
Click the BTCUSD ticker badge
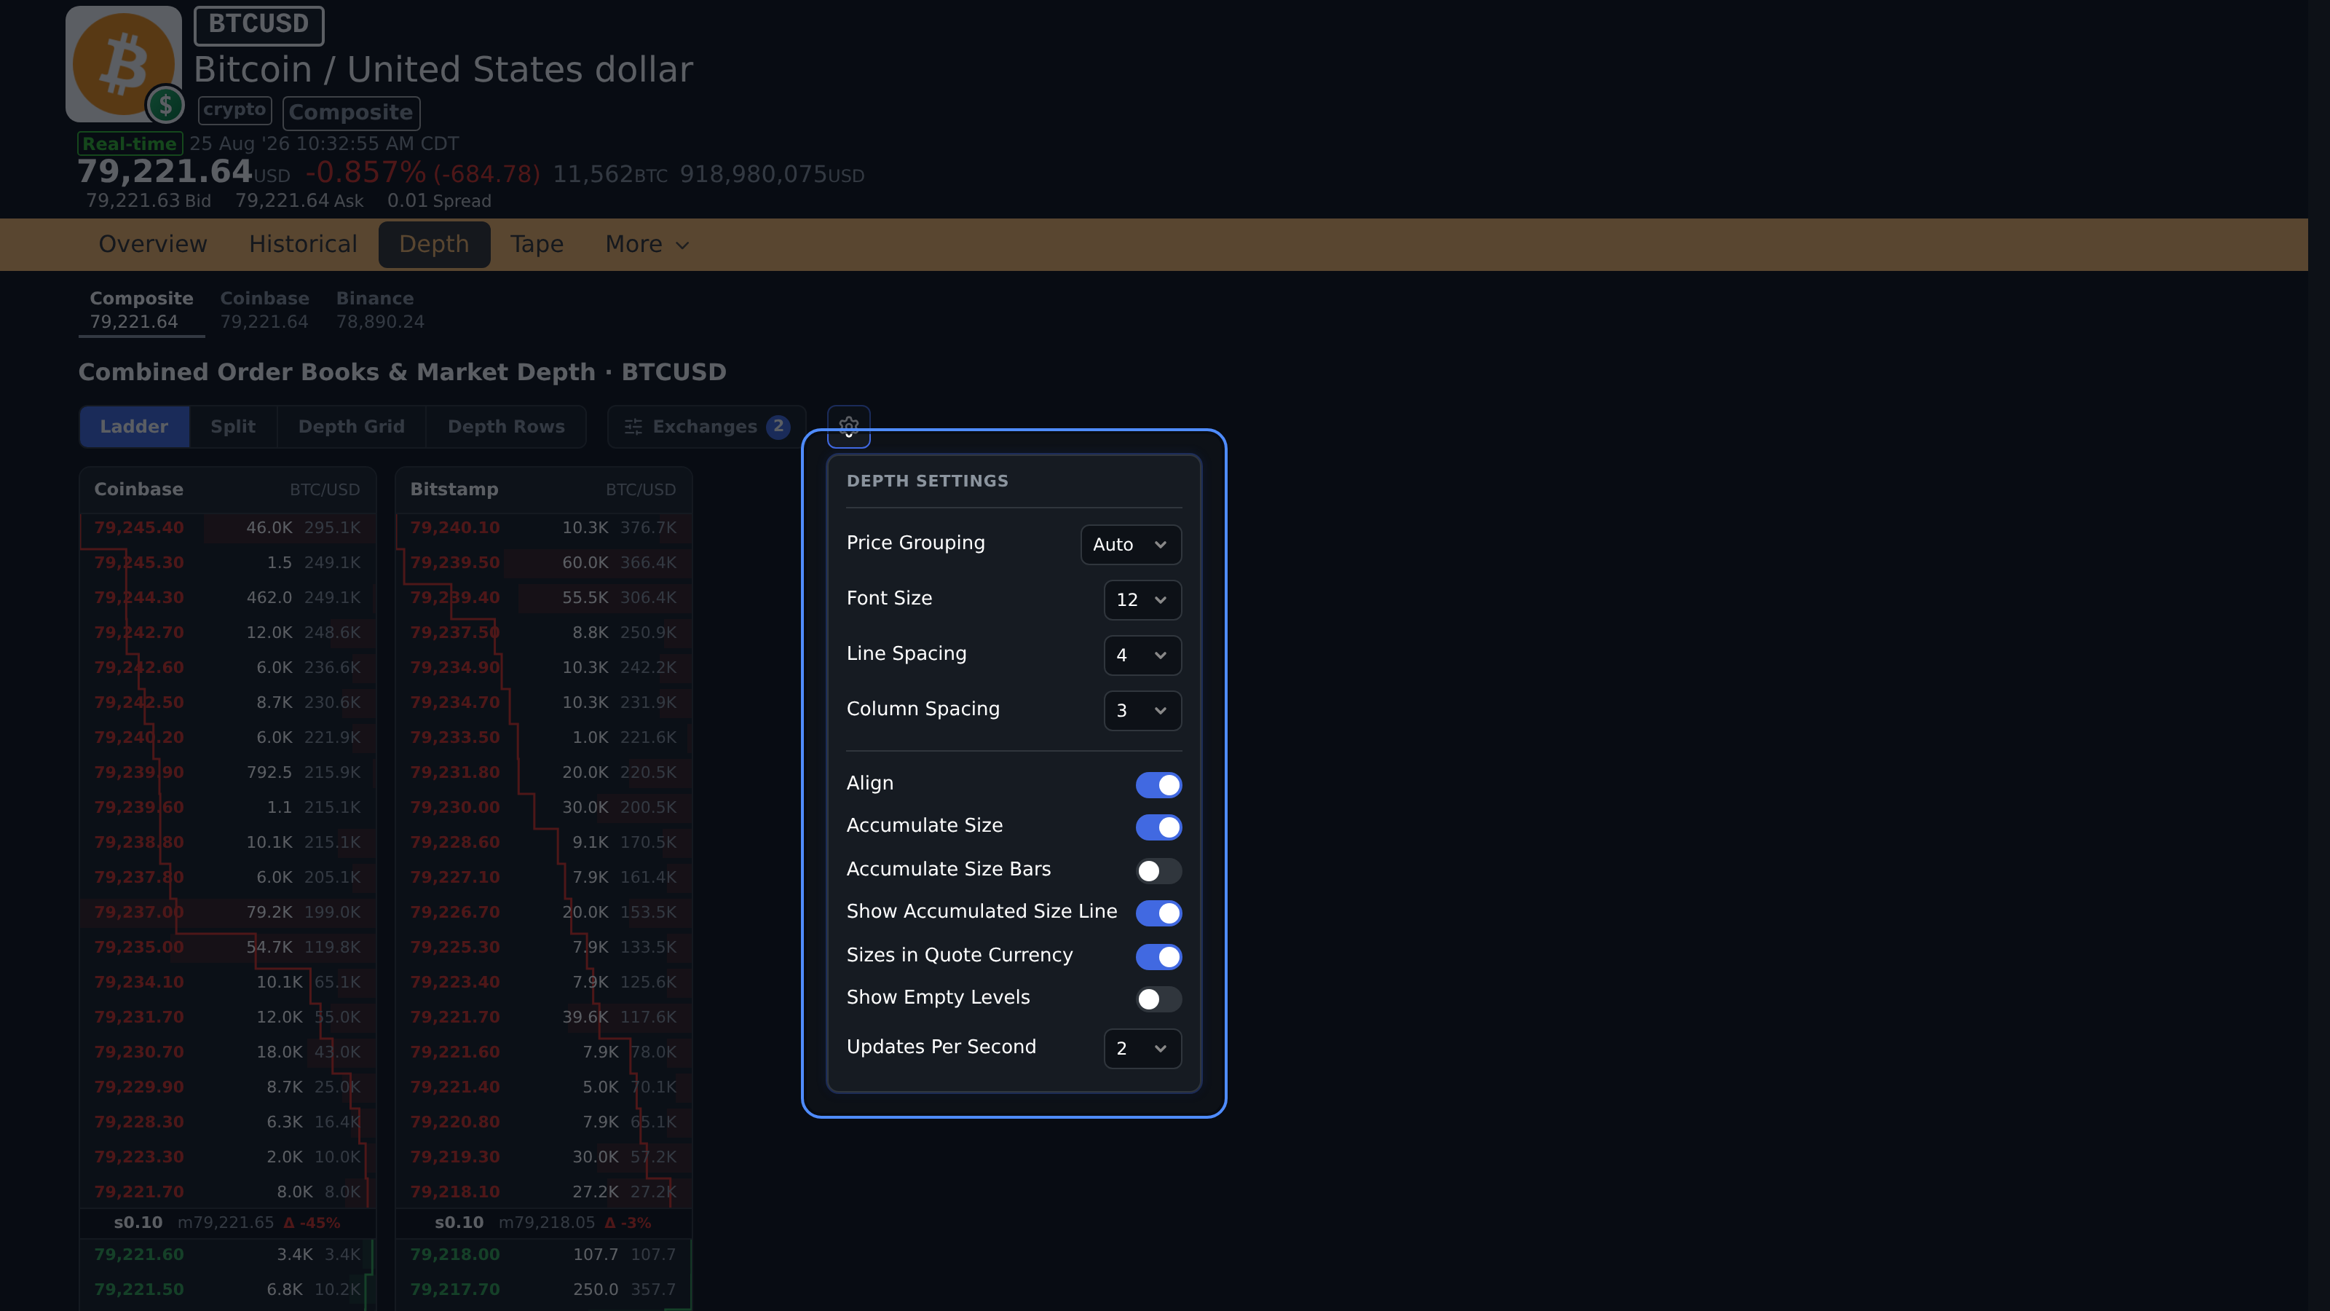258,25
